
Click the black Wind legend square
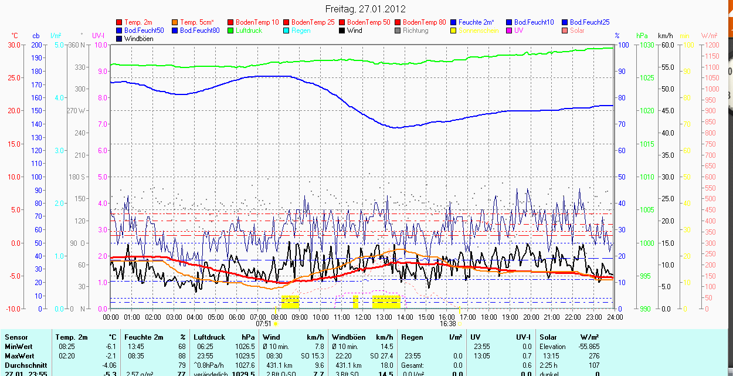342,31
